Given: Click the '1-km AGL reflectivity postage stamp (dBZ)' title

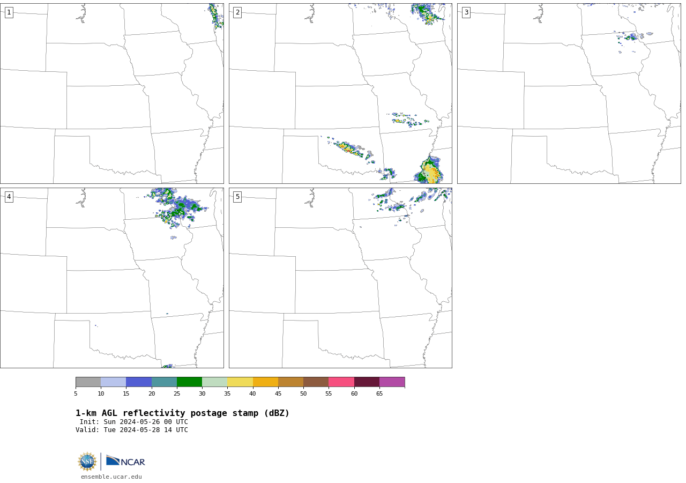Looking at the screenshot, I should [182, 413].
